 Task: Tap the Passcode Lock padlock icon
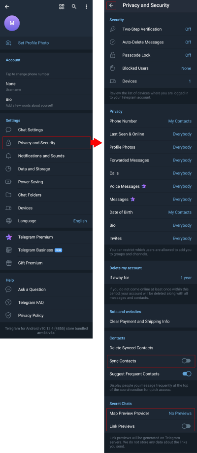pyautogui.click(x=113, y=55)
